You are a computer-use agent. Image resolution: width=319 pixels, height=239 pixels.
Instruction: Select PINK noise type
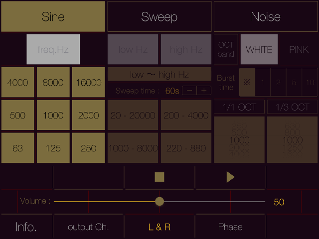pyautogui.click(x=299, y=50)
